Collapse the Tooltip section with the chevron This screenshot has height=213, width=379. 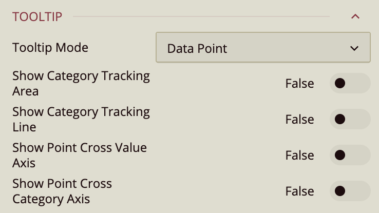click(x=355, y=16)
